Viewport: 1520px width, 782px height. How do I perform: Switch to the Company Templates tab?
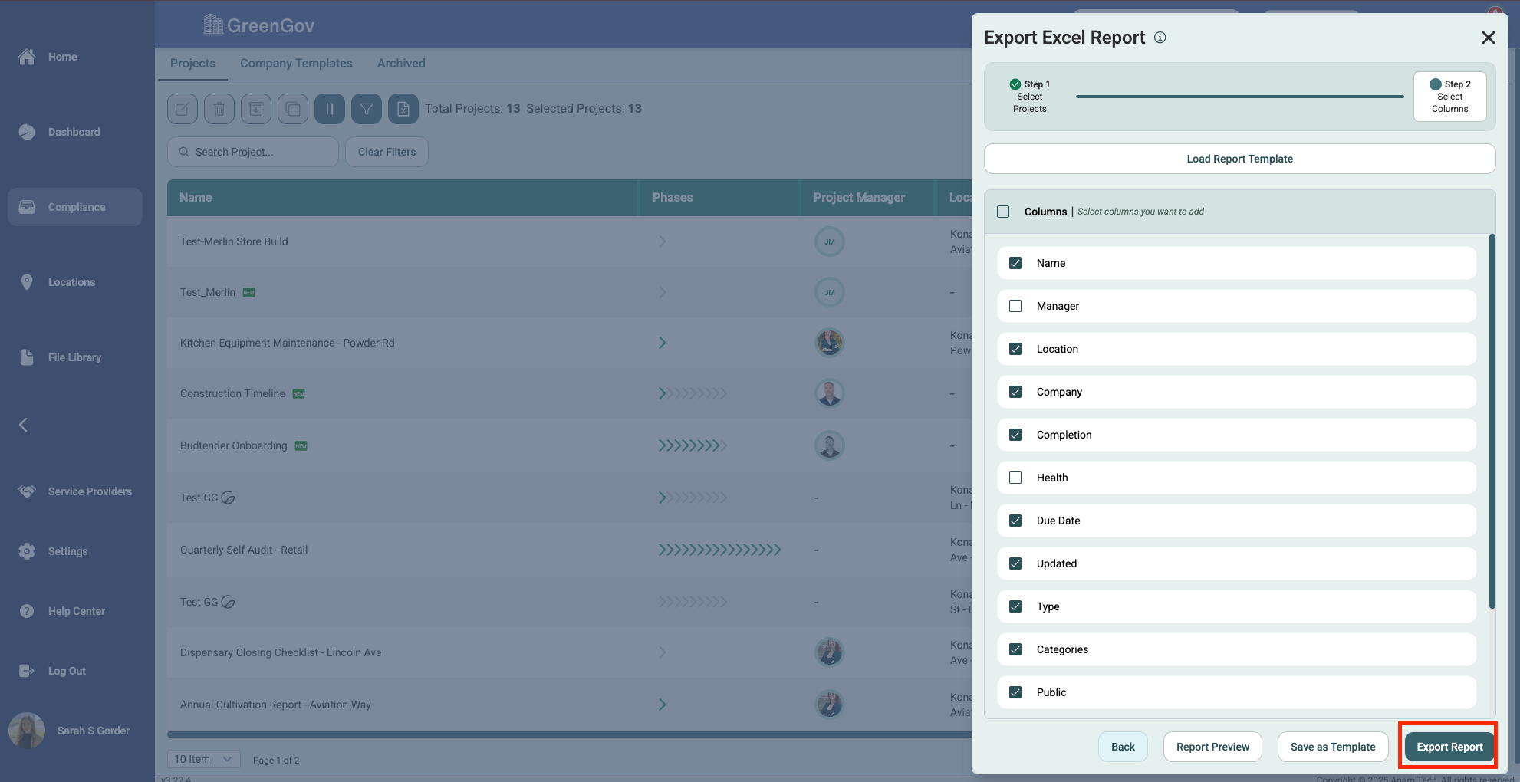[296, 64]
